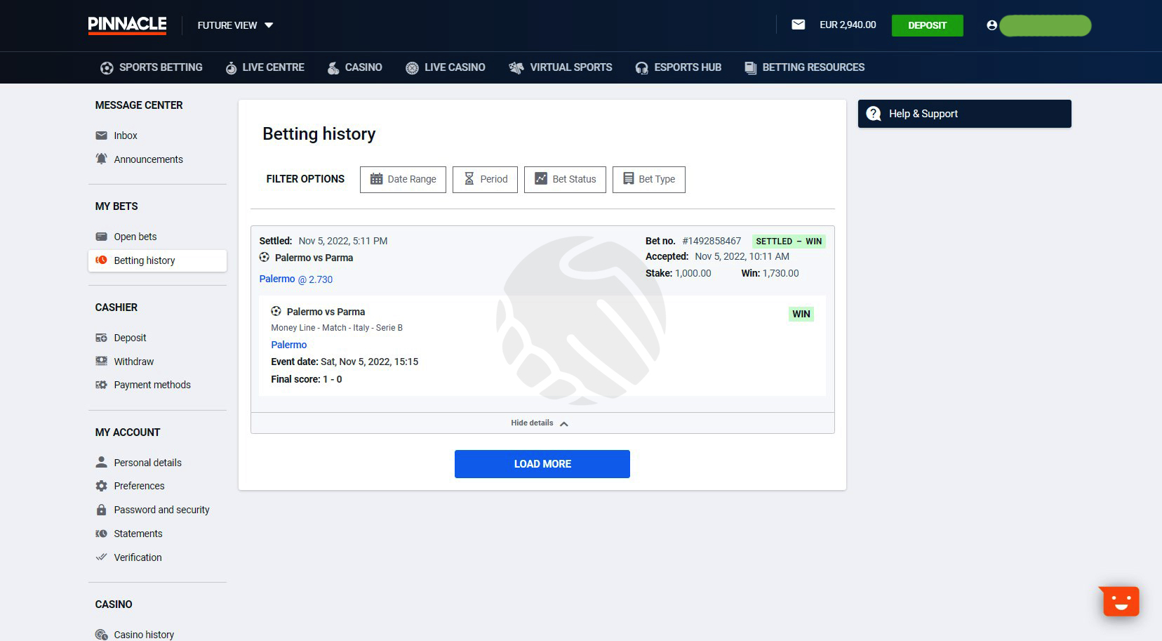Open the Open bets page
The width and height of the screenshot is (1162, 641).
(x=135, y=237)
